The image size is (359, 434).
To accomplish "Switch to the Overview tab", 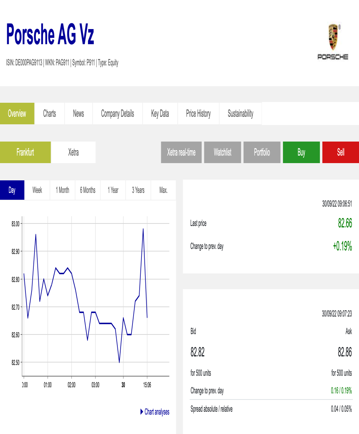I will (17, 114).
